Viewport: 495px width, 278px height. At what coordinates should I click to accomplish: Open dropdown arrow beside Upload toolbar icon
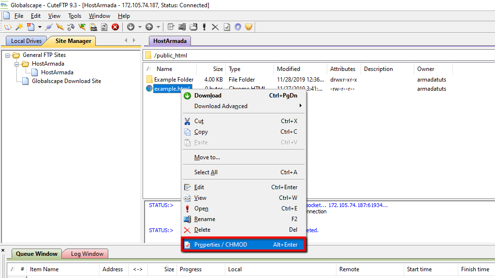pos(158,27)
